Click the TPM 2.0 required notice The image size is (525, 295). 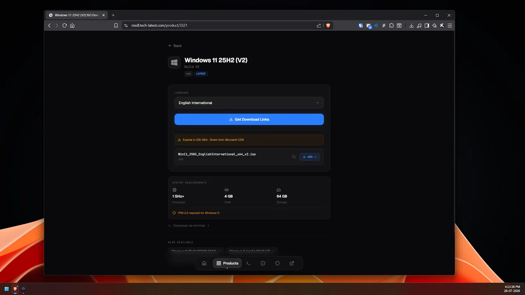(x=196, y=213)
